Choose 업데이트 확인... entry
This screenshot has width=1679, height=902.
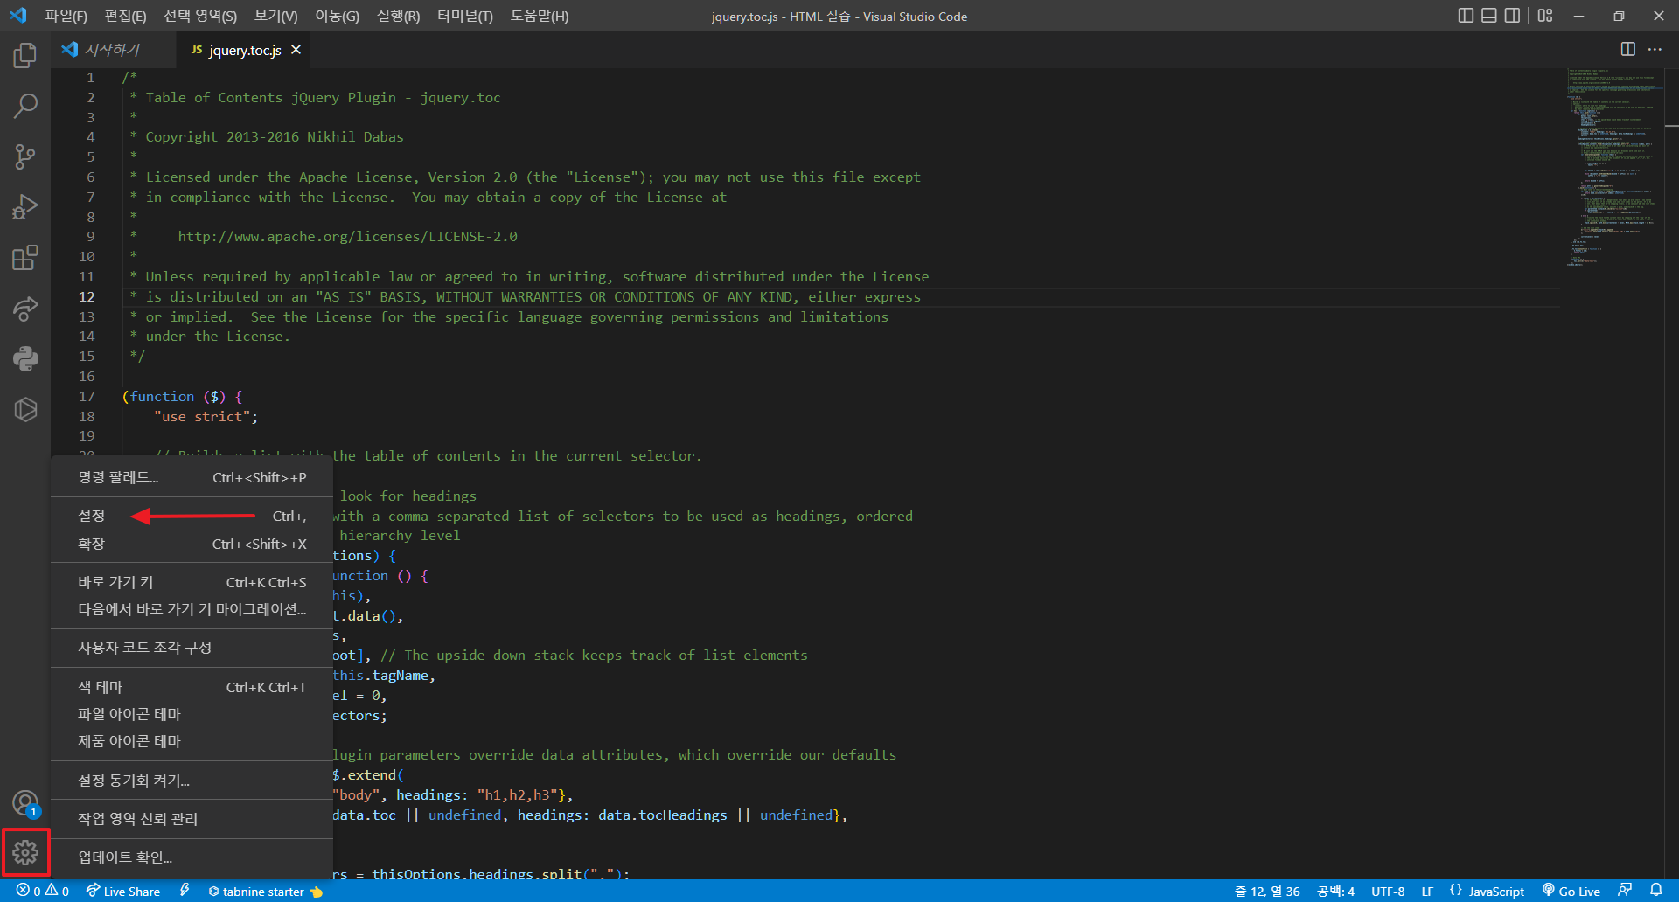192,857
